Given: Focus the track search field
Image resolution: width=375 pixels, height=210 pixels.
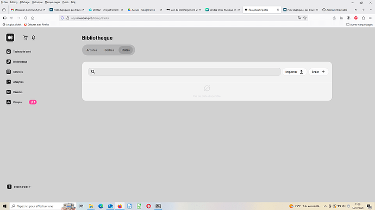Looking at the screenshot, I should coord(184,71).
